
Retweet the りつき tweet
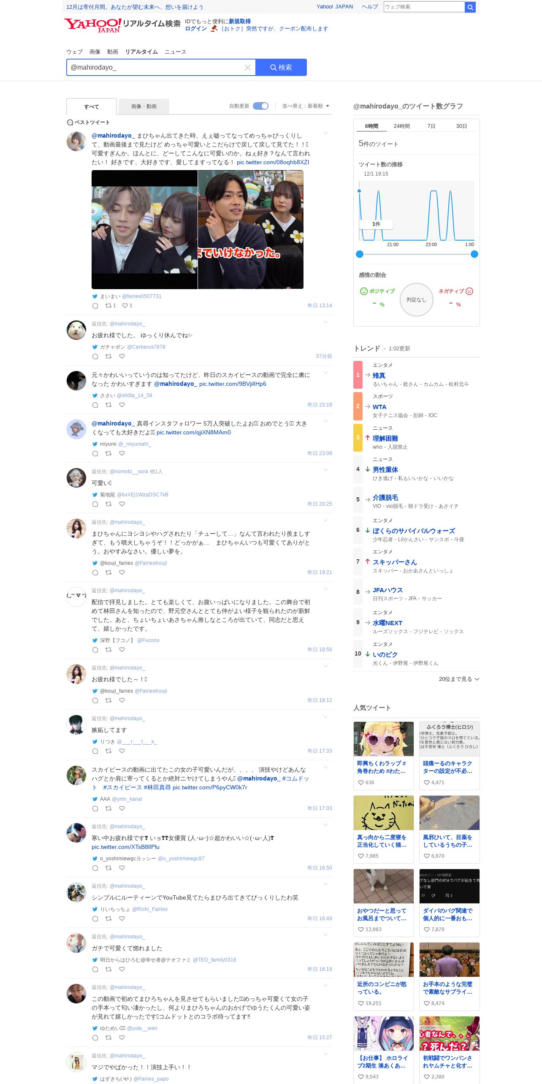pyautogui.click(x=108, y=751)
